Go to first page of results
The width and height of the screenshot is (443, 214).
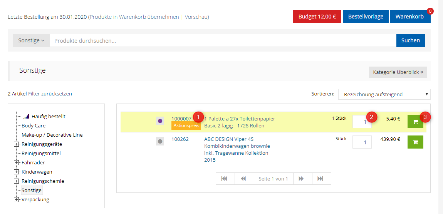click(225, 179)
